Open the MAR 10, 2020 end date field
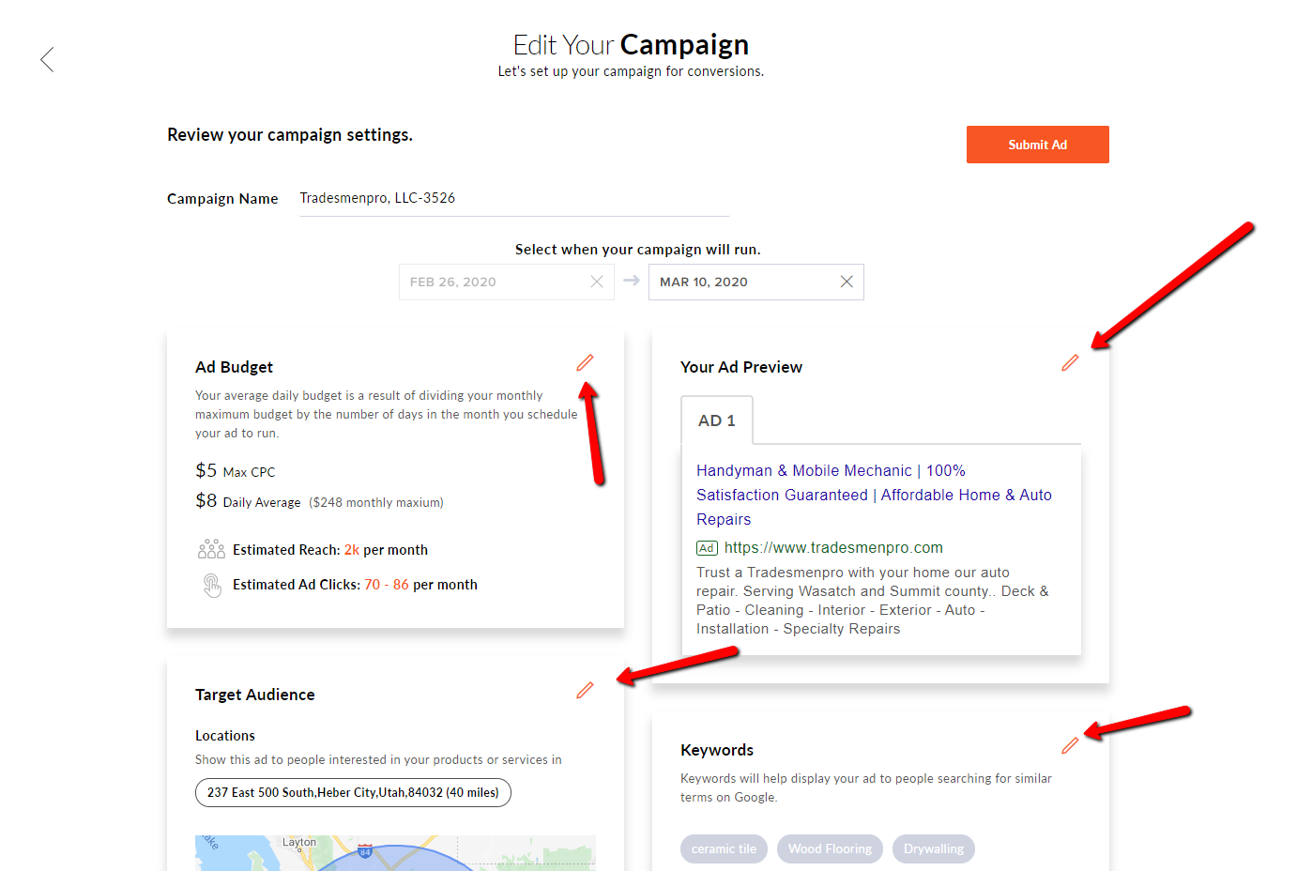1297x871 pixels. (x=756, y=282)
